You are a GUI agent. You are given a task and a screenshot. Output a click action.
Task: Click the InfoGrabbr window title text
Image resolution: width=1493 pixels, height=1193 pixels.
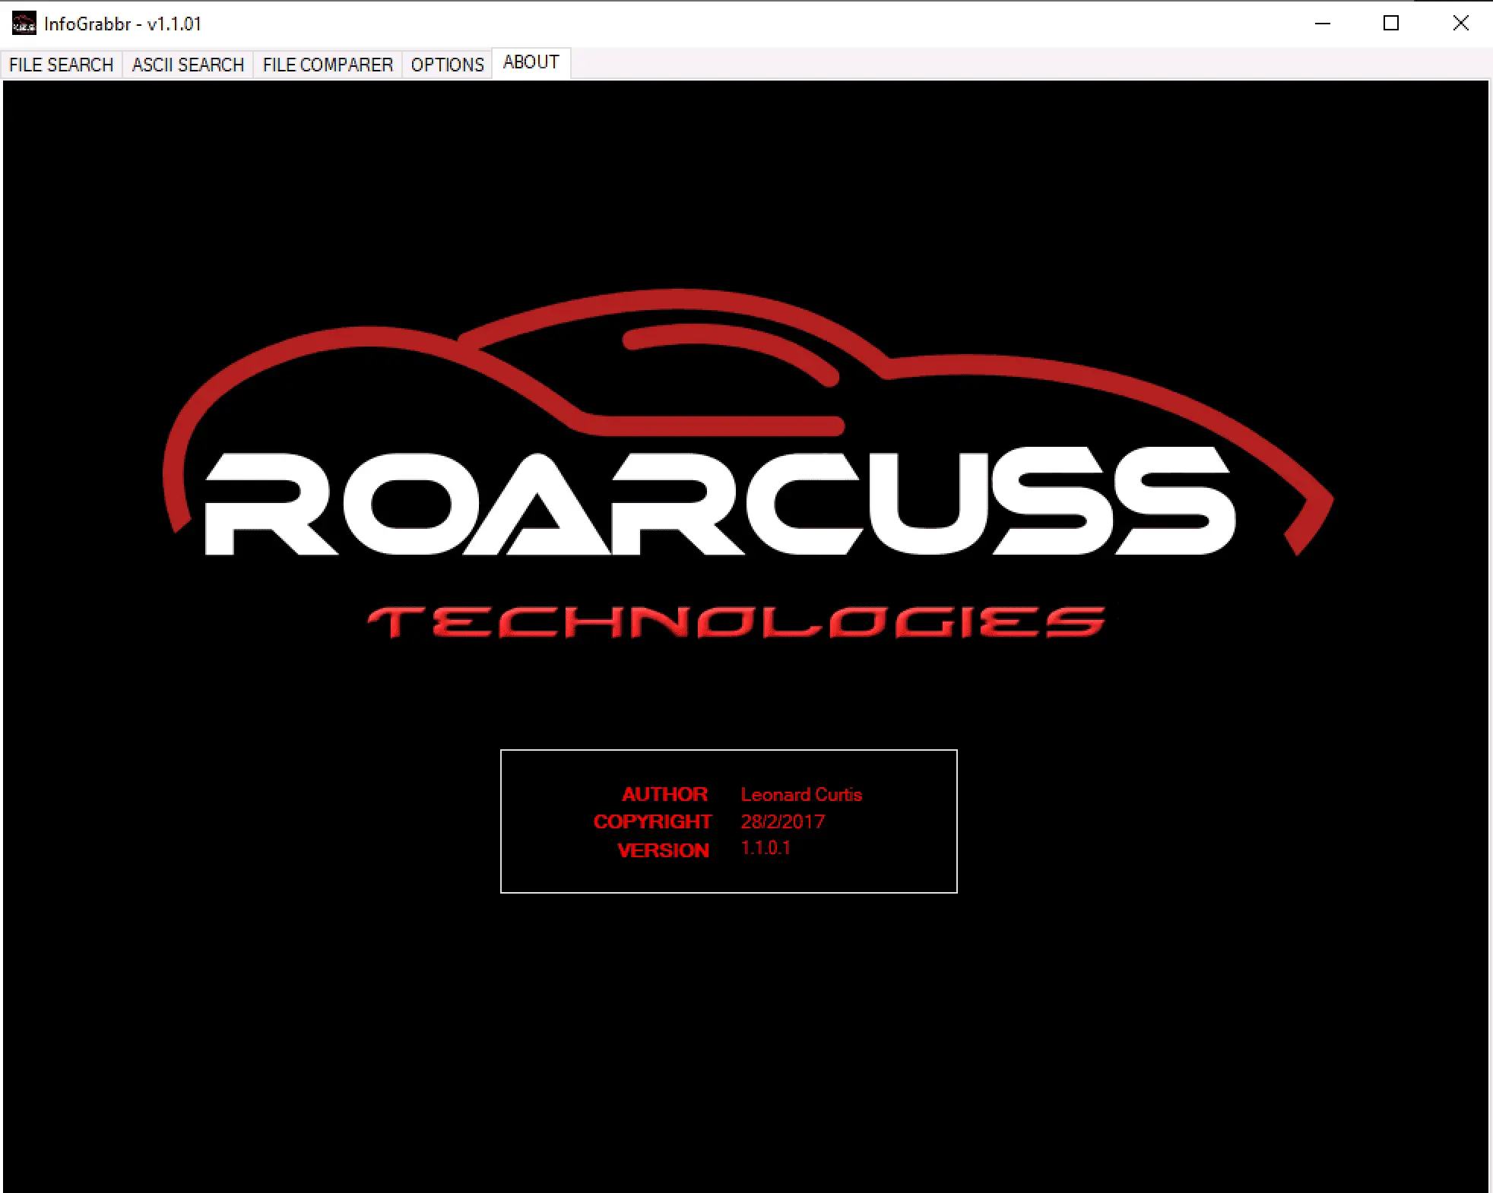[x=122, y=24]
